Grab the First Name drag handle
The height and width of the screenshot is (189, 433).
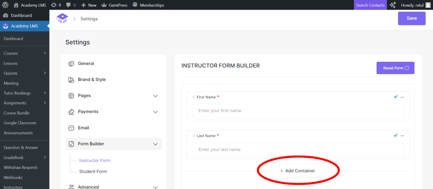coord(194,97)
